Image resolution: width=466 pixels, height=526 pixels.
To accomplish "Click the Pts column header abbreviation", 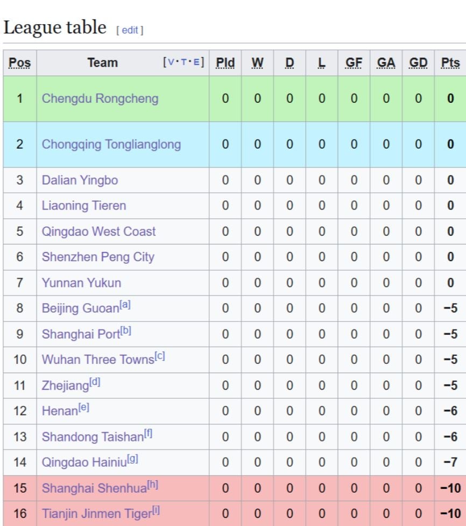I will 450,63.
